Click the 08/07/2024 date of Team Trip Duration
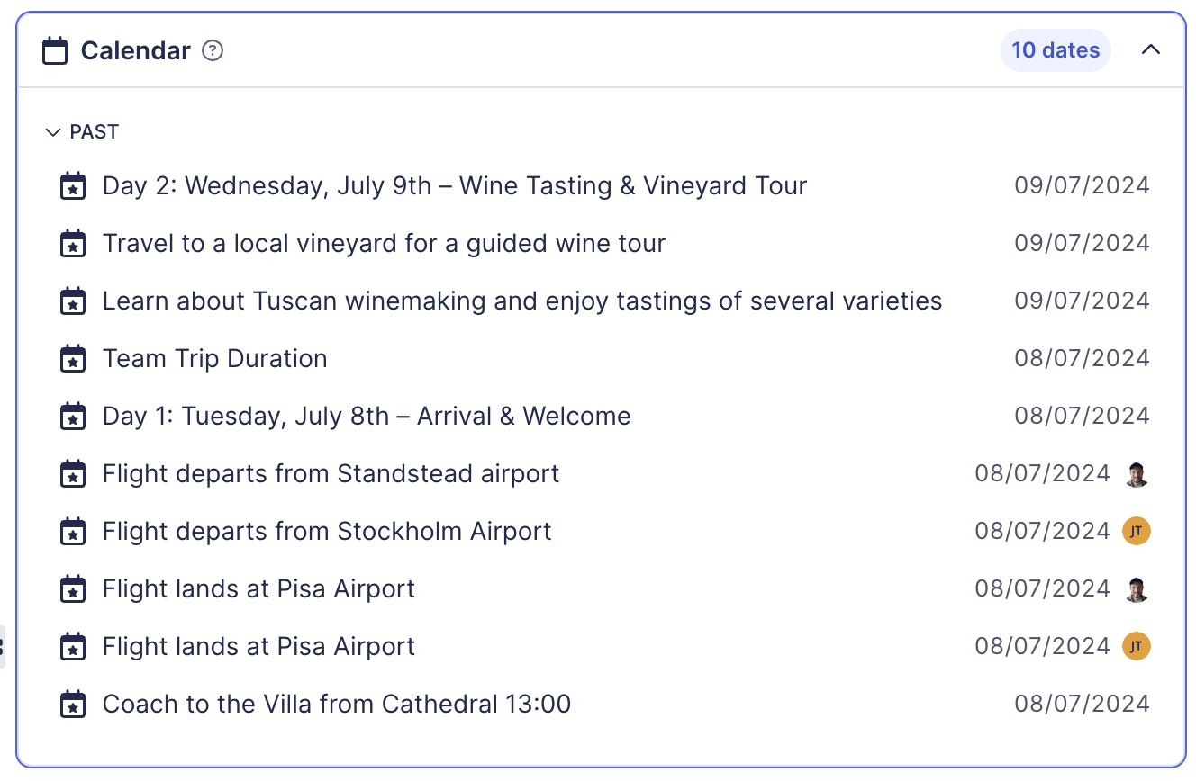1196x781 pixels. (1082, 359)
